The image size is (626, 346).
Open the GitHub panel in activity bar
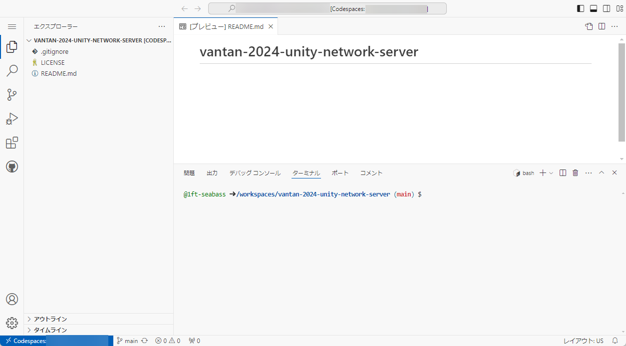12,167
